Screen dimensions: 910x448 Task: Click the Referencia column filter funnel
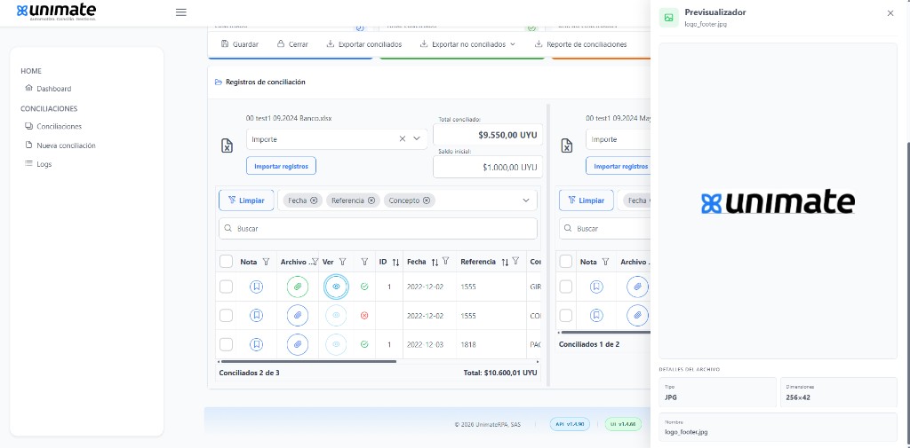(x=515, y=262)
